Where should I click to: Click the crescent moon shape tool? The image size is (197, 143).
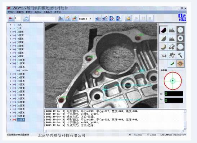tap(164, 47)
